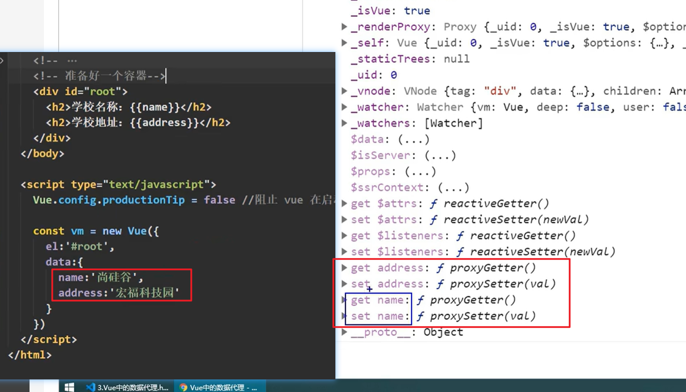Viewport: 686px width, 392px height.
Task: Reveal the $isServer (...) value
Action: coord(440,155)
